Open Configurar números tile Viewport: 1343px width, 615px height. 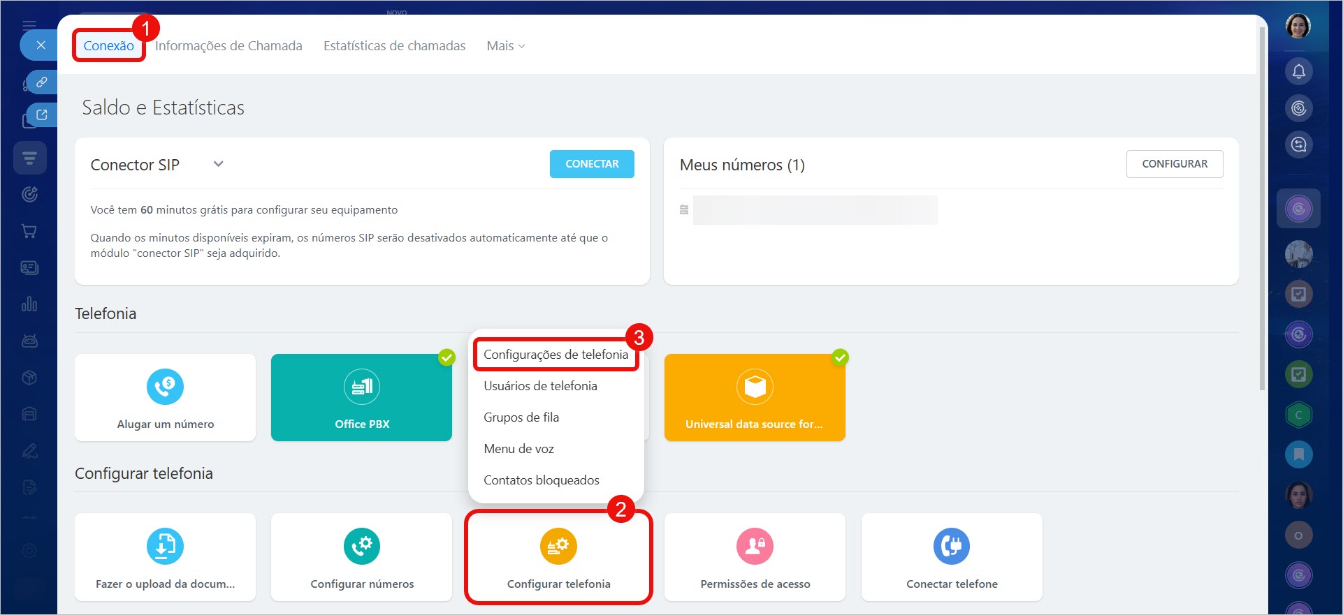[361, 557]
